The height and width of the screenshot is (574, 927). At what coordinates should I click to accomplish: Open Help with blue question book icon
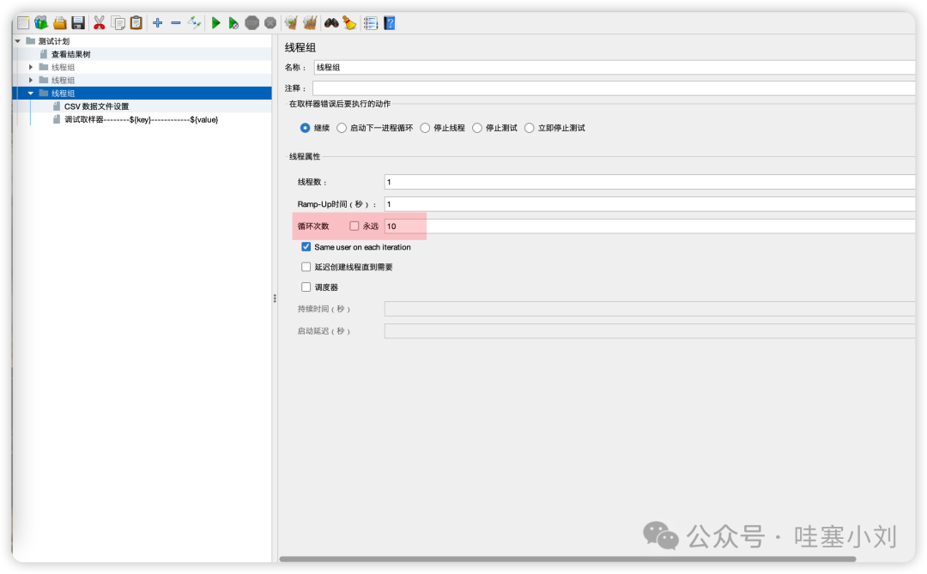point(389,23)
